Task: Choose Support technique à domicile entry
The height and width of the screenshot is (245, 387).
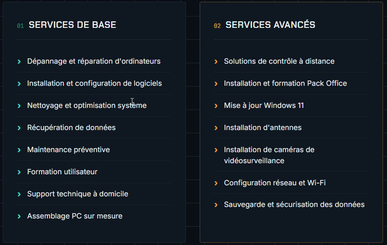Action: click(94, 194)
